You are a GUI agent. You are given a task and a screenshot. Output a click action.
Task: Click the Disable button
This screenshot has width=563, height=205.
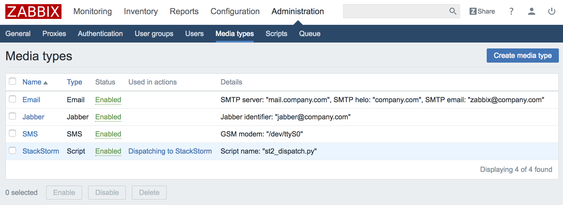(x=107, y=193)
